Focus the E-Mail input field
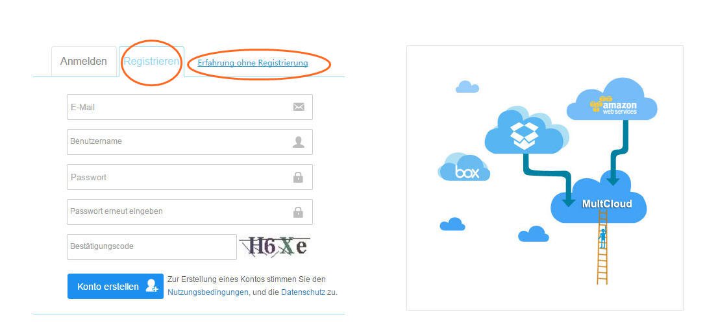This screenshot has height=330, width=705. click(x=190, y=107)
